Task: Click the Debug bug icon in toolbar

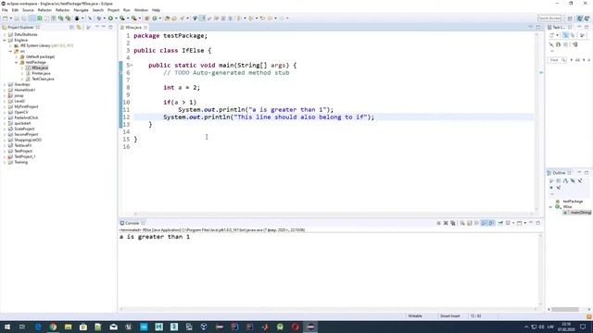Action: point(99,18)
